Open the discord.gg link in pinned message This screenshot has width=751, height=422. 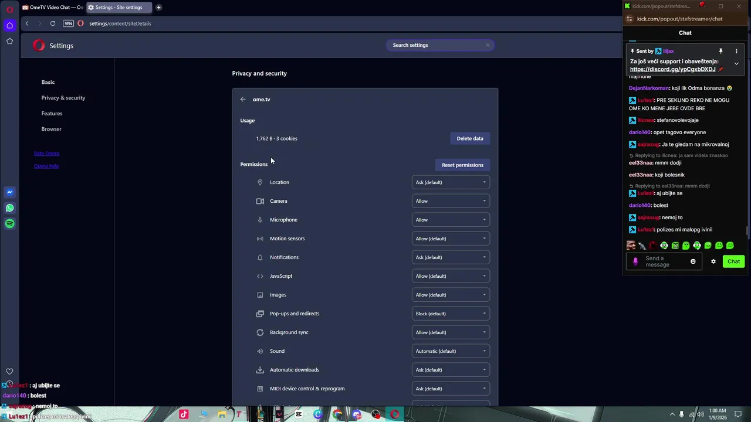click(x=672, y=69)
